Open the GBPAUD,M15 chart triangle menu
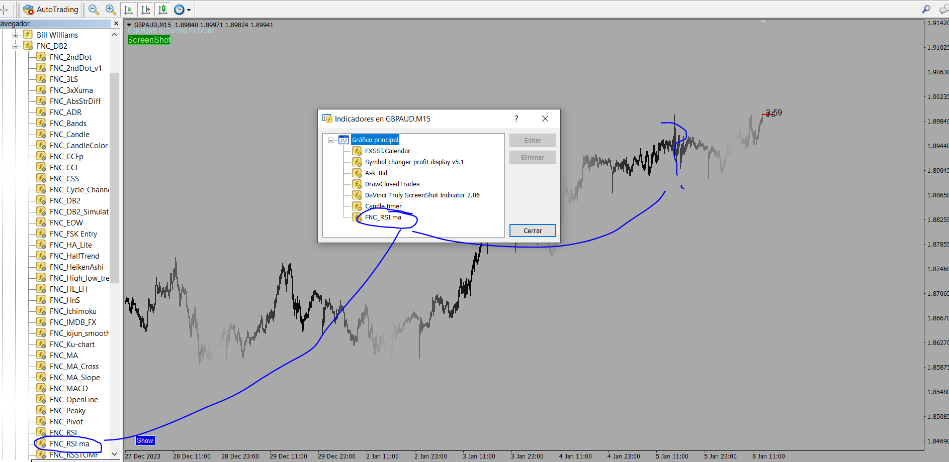The width and height of the screenshot is (949, 462). coord(129,25)
